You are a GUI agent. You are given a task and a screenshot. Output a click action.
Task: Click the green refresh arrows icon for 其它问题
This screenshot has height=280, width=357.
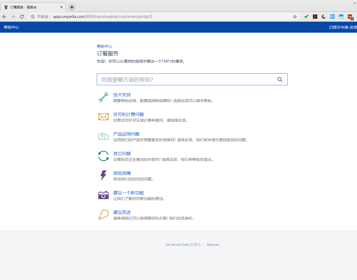(103, 156)
